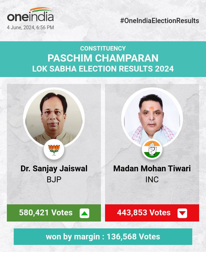Select the PASCHIM CHAMPARAN heading
This screenshot has width=206, height=258.
click(103, 58)
